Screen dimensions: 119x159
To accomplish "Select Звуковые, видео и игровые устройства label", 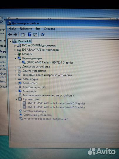I will tap(47, 75).
